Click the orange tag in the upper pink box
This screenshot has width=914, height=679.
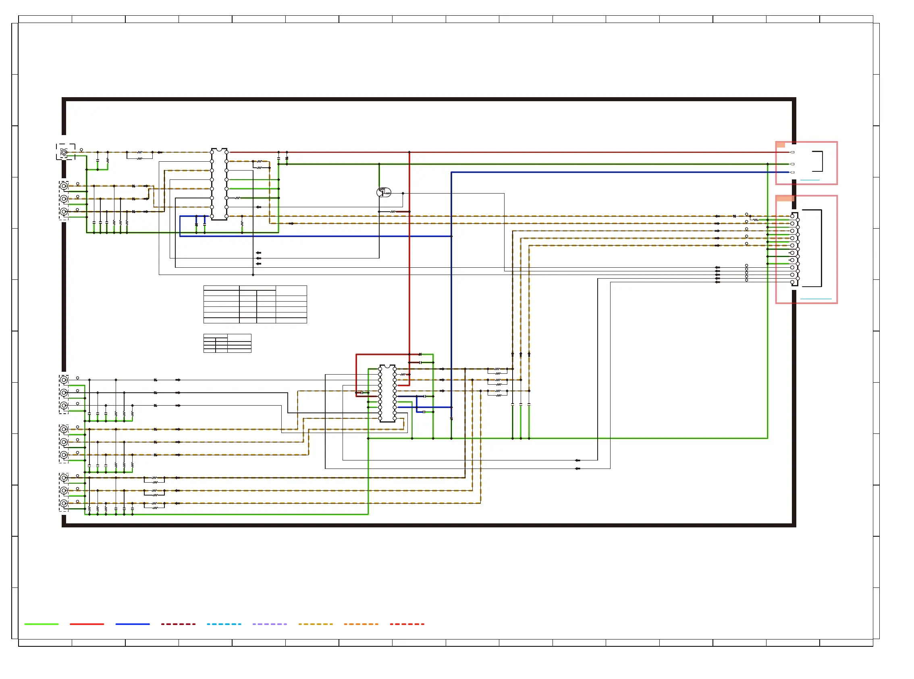pyautogui.click(x=781, y=145)
